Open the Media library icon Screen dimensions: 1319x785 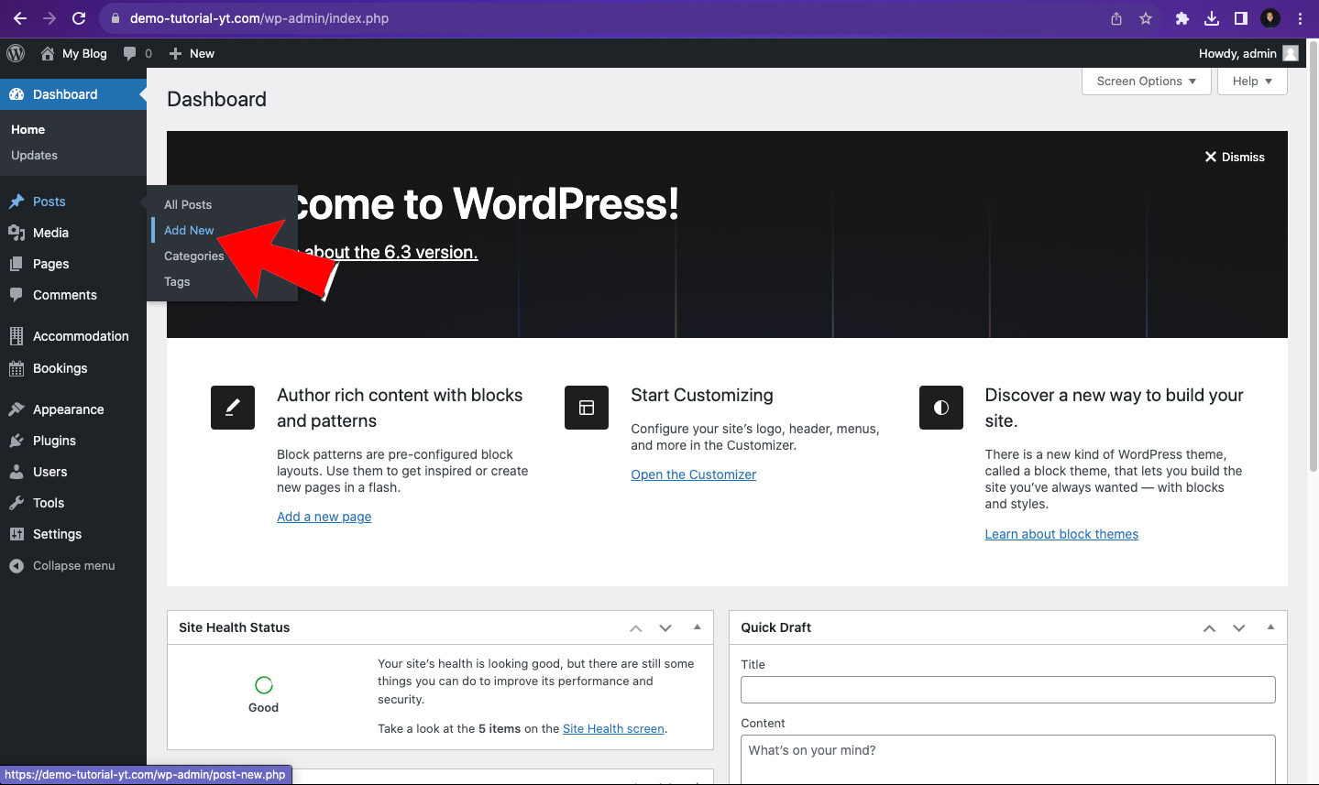(16, 233)
